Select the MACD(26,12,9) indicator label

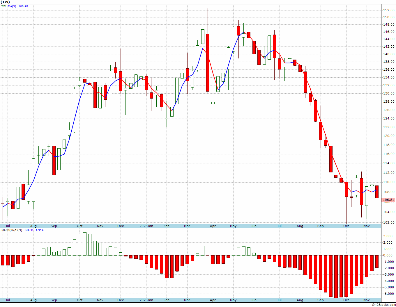pyautogui.click(x=12, y=230)
